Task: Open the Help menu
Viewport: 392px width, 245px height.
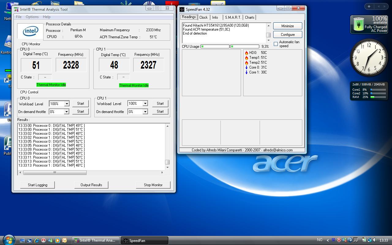Action: pos(47,17)
